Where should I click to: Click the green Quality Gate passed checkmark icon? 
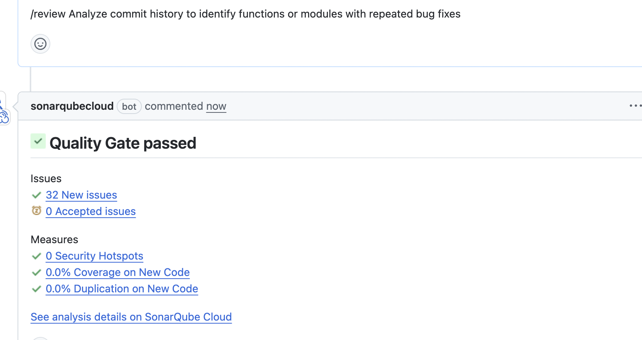tap(38, 141)
